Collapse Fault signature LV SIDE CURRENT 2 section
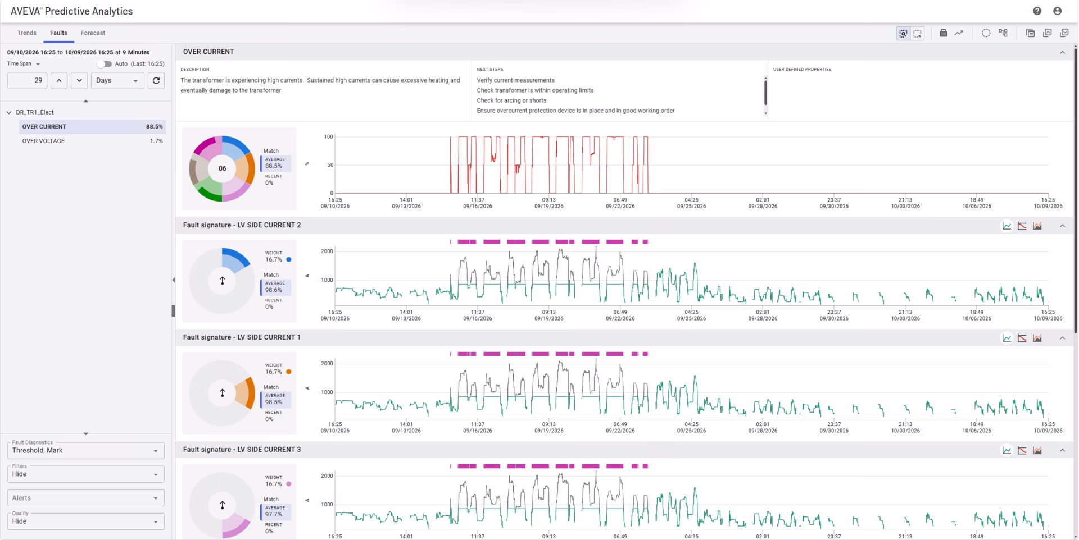Screen dimensions: 1079x540 1062,226
